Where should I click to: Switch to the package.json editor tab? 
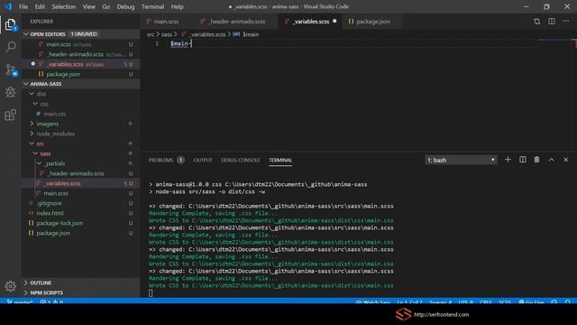point(373,22)
